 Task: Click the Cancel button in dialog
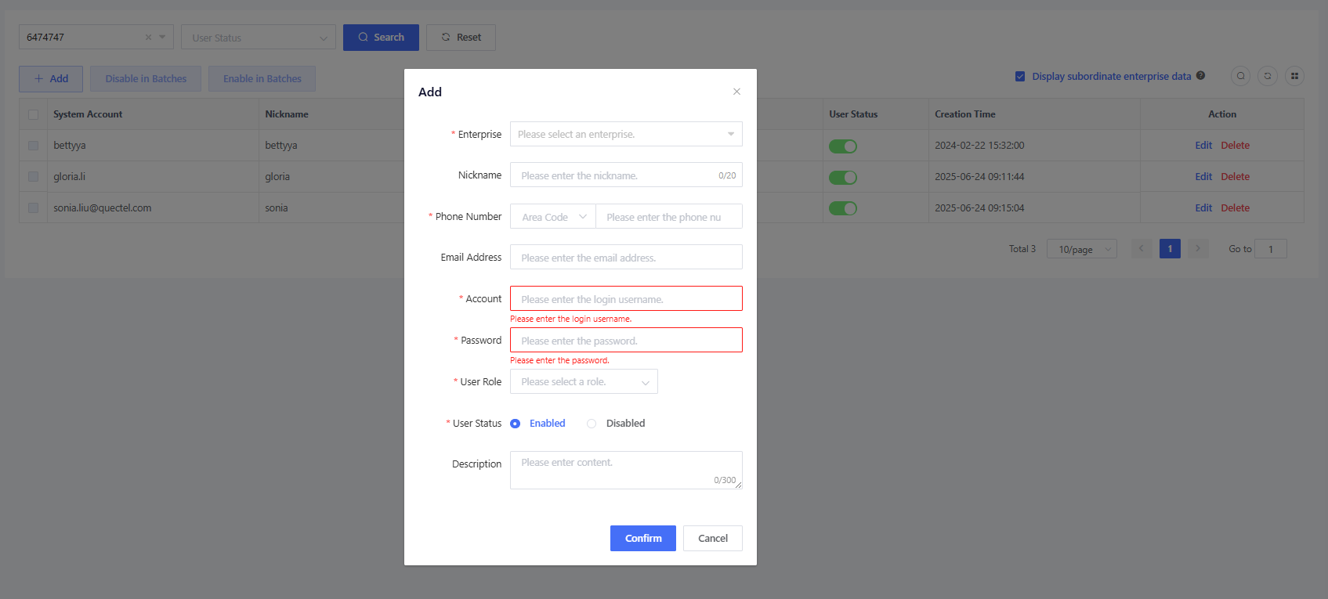[x=712, y=538]
